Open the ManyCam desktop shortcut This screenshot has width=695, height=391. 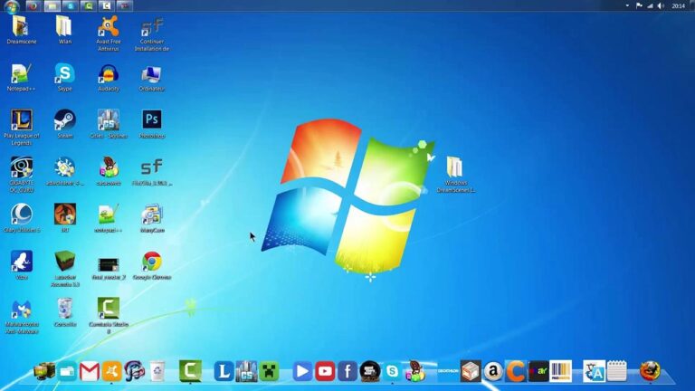pyautogui.click(x=152, y=218)
